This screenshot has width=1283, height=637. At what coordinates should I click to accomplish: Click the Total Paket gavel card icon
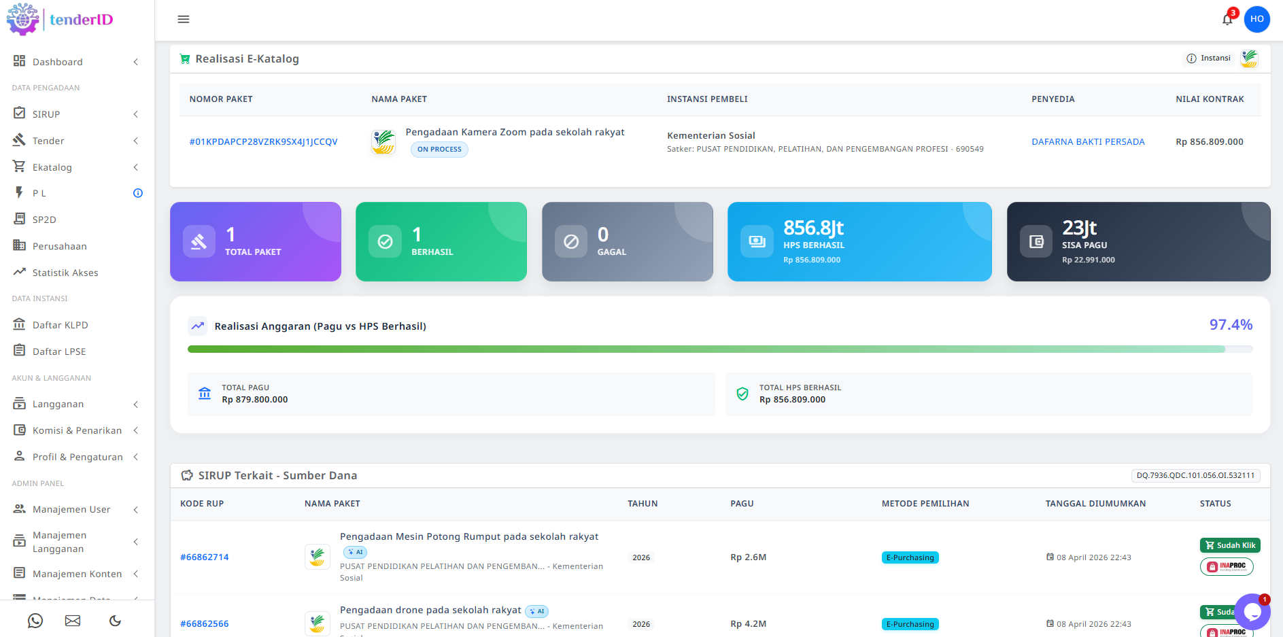click(x=199, y=241)
